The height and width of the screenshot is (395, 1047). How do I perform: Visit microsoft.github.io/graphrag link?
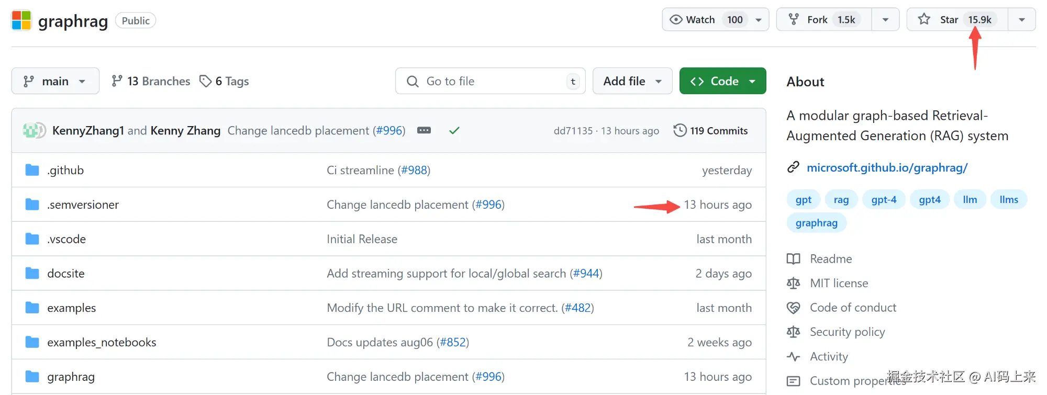pyautogui.click(x=887, y=167)
